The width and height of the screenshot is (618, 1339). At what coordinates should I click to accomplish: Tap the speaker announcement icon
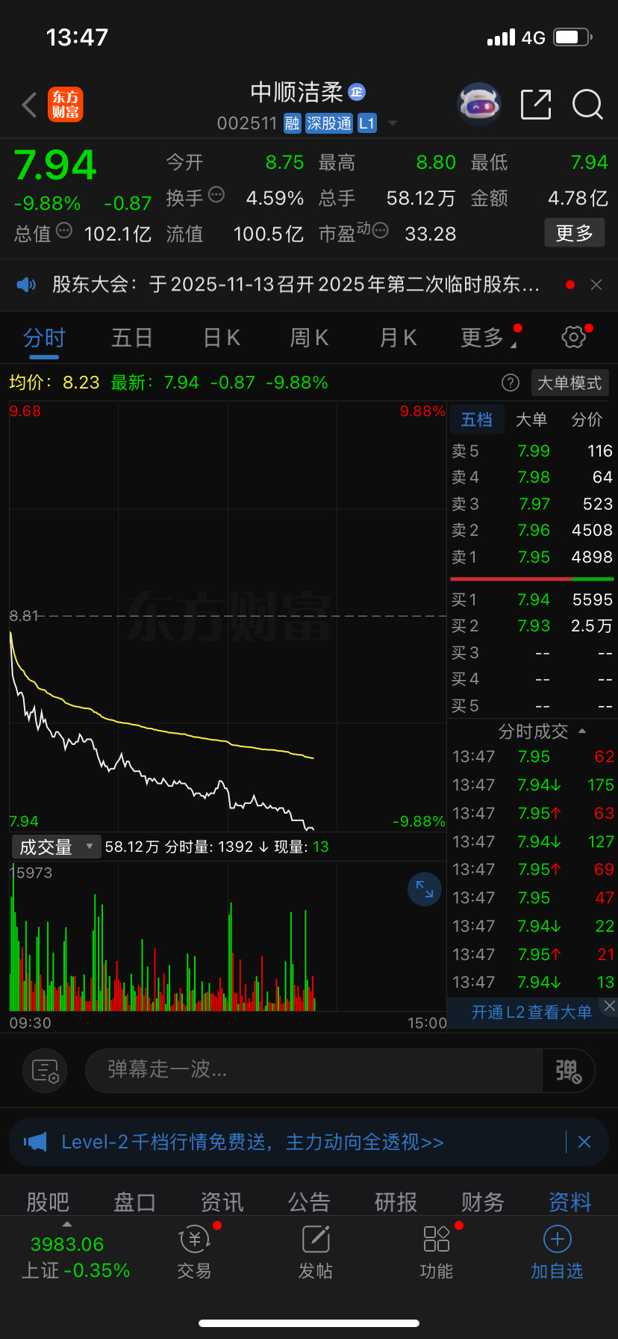point(27,284)
